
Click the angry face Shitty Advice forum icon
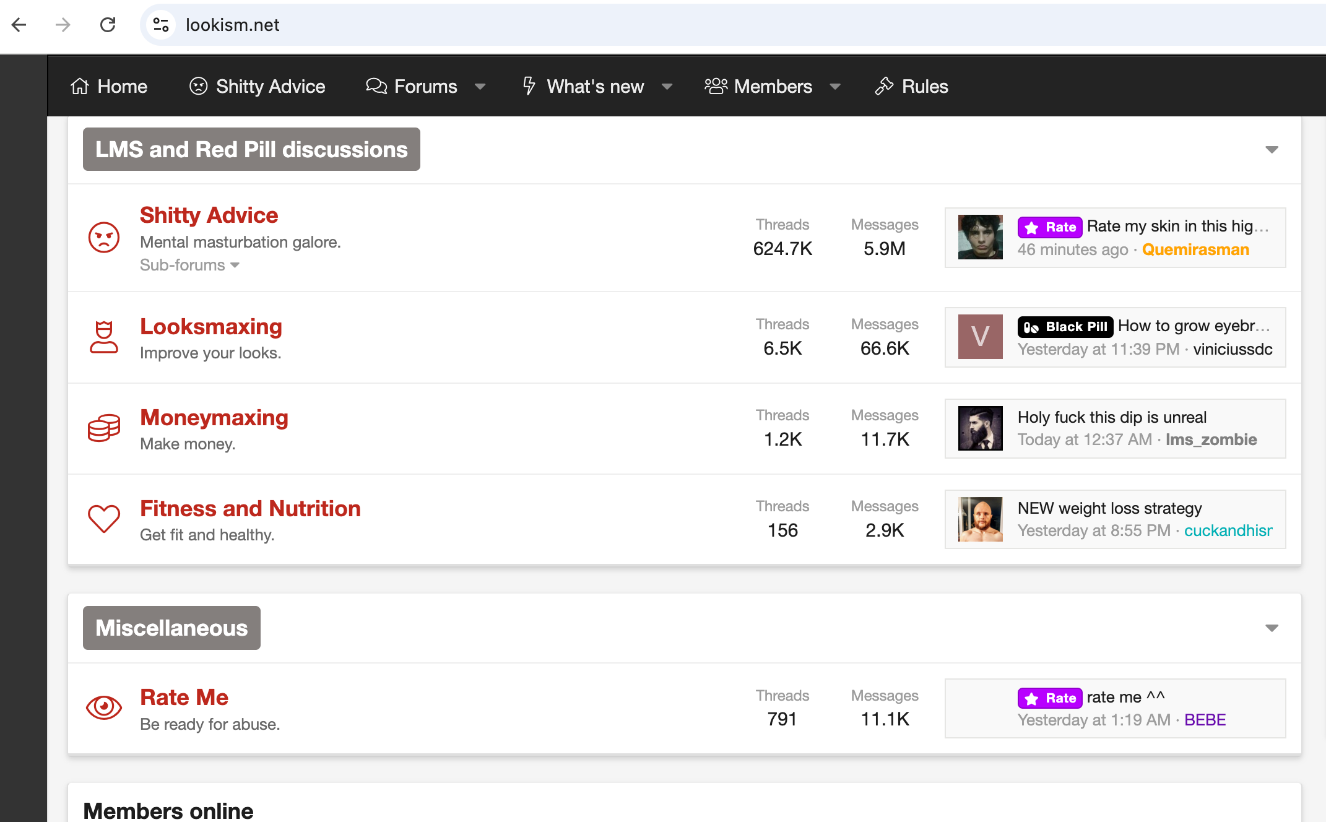tap(103, 238)
